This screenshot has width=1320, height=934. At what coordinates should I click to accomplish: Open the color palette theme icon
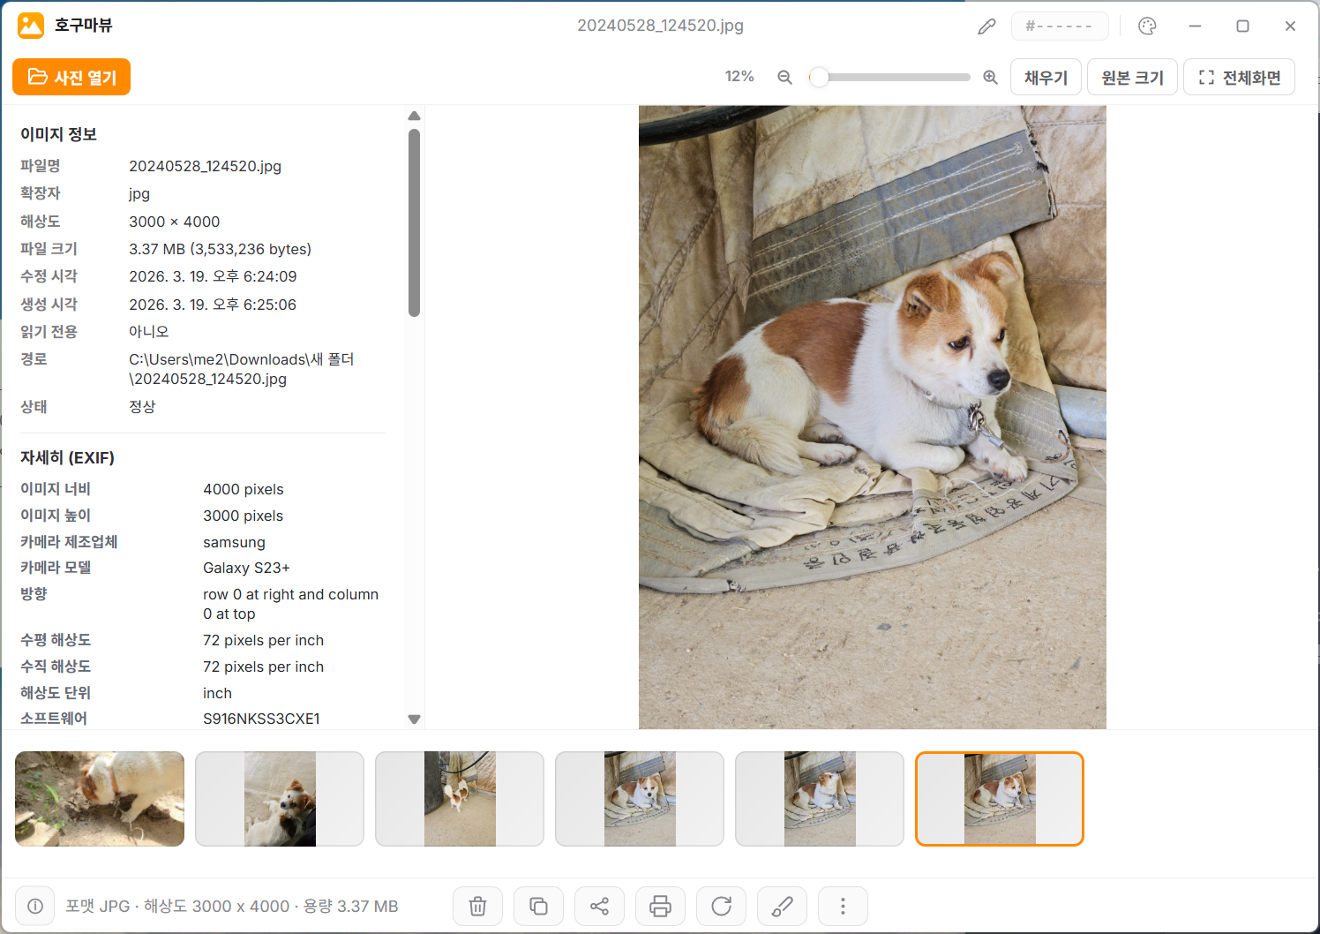coord(1147,26)
